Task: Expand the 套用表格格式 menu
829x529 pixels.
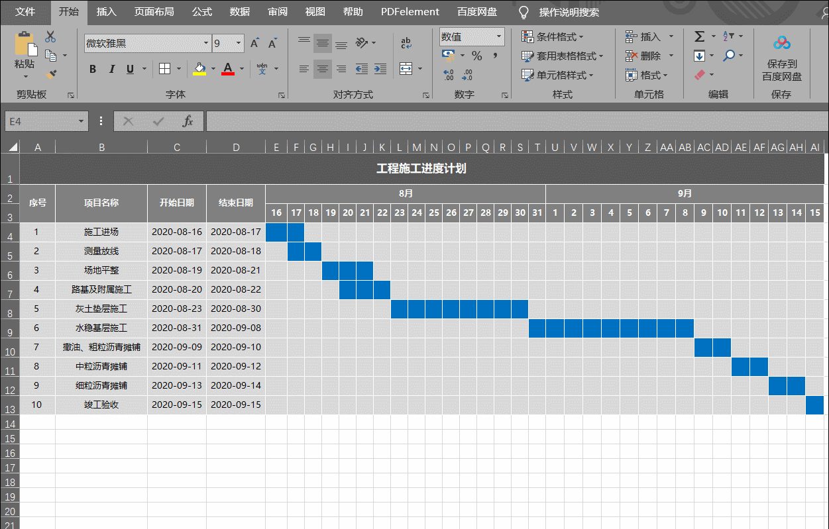Action: click(562, 56)
